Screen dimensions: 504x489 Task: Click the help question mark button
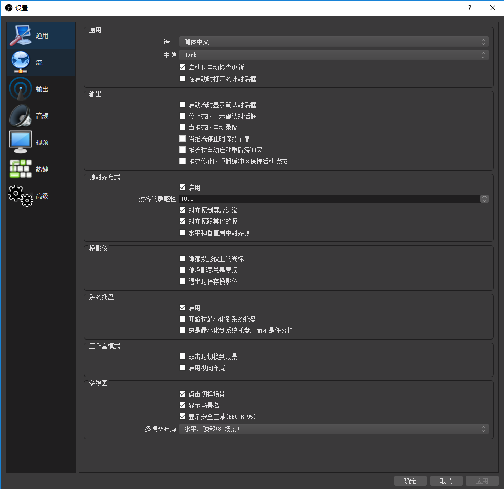(x=470, y=8)
